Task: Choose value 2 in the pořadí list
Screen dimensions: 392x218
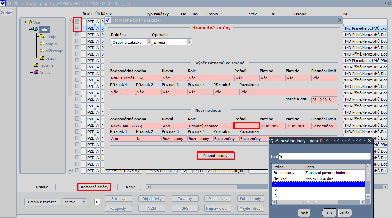Action: tap(318, 190)
